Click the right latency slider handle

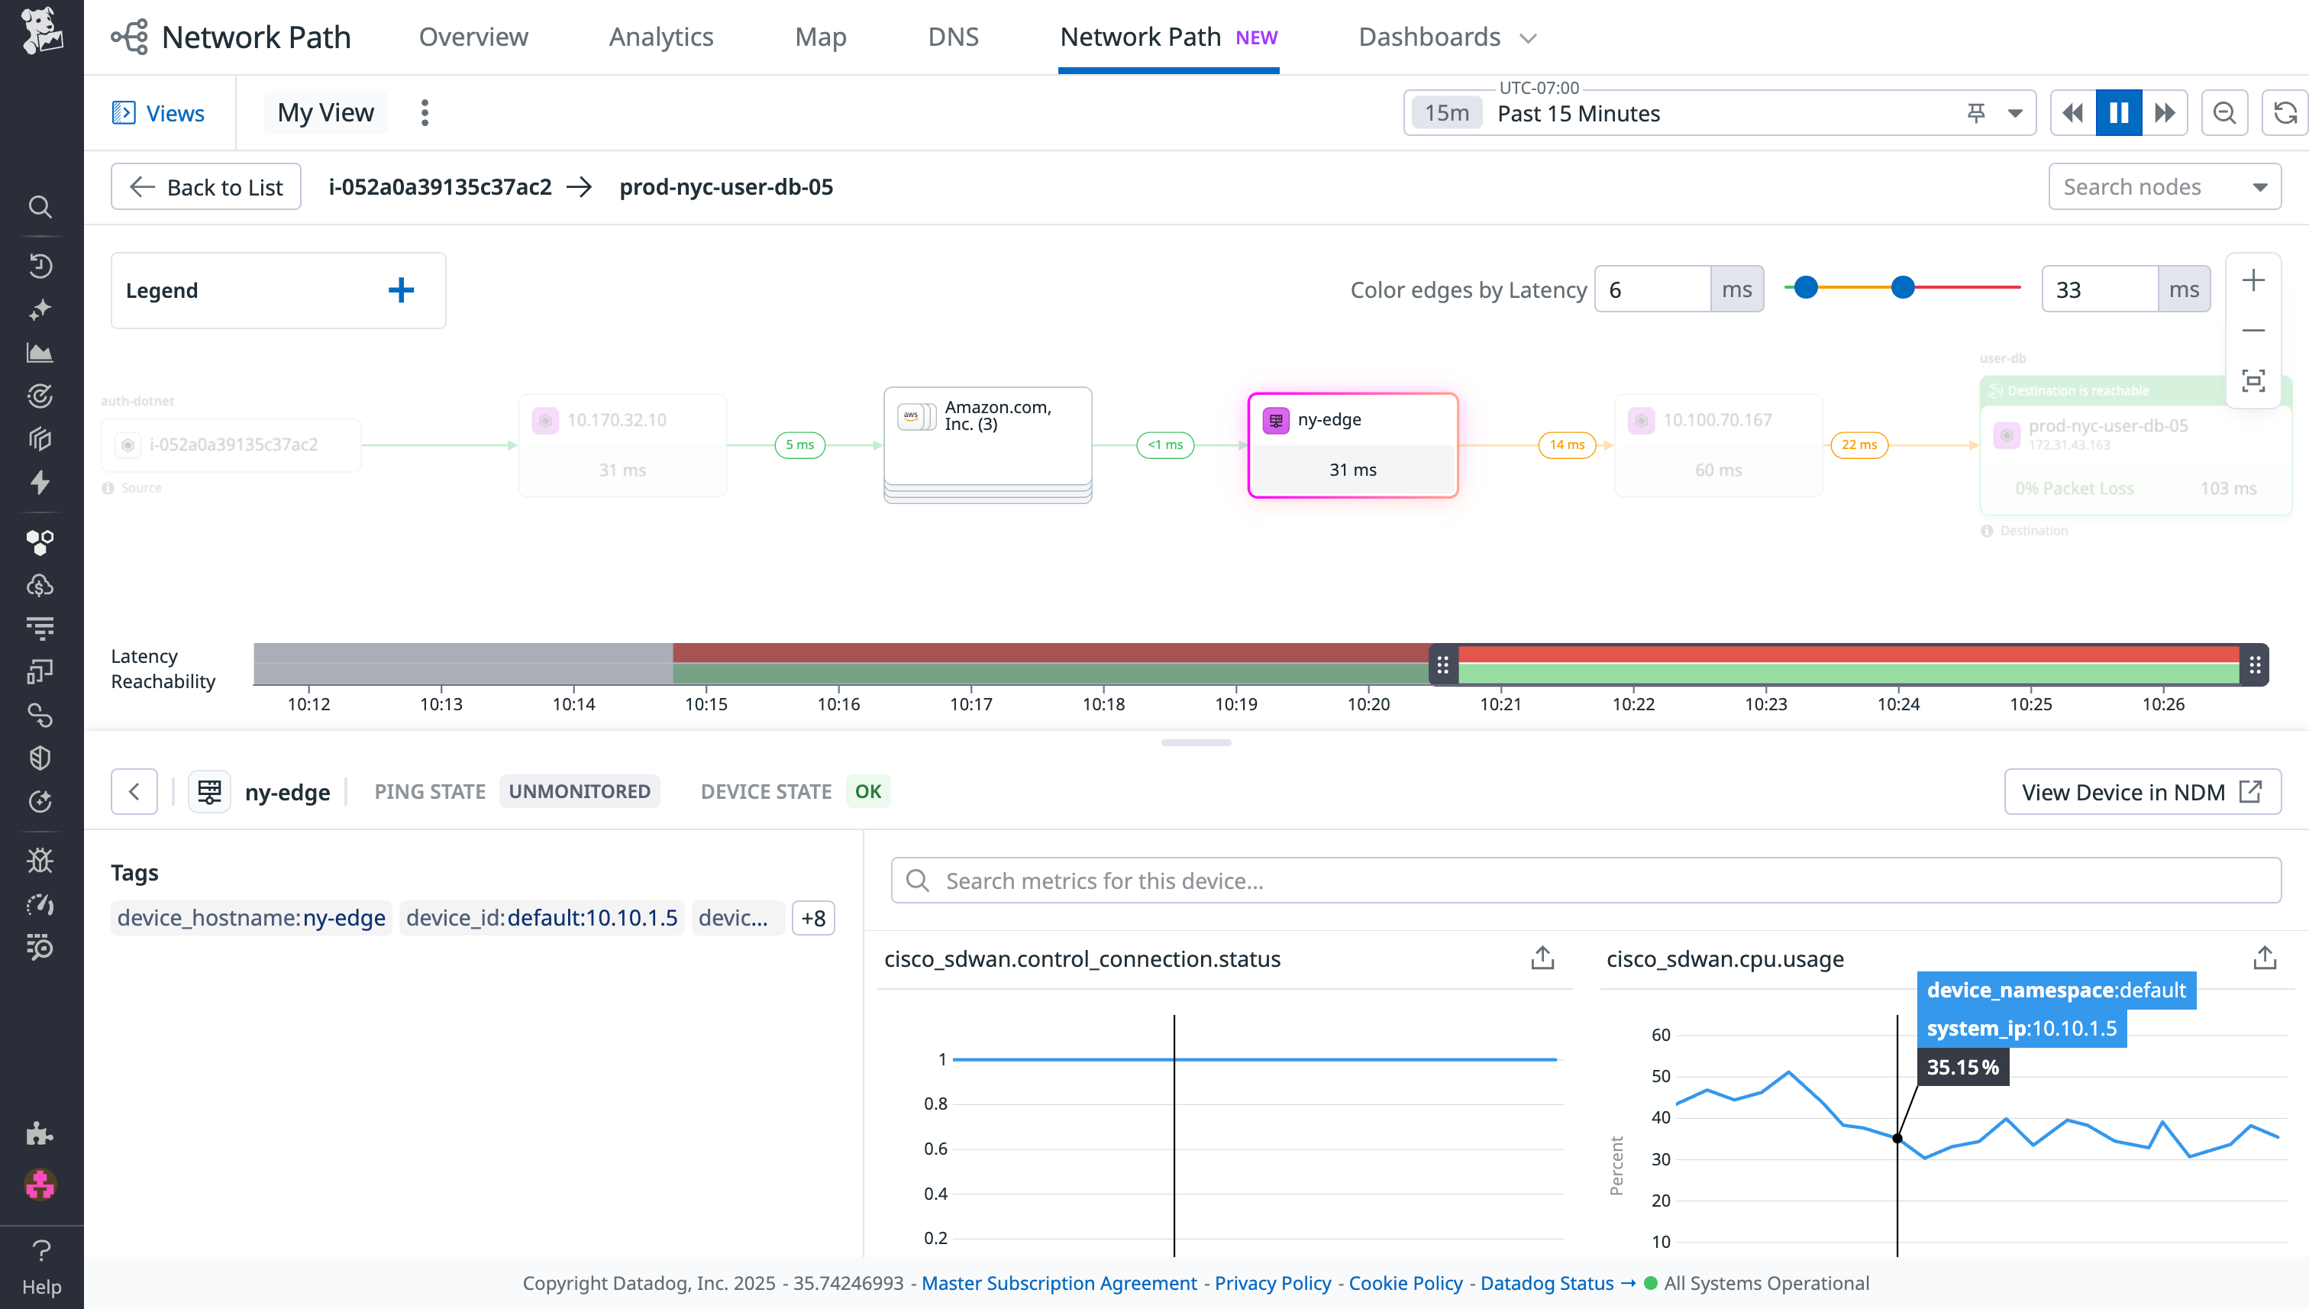1902,288
